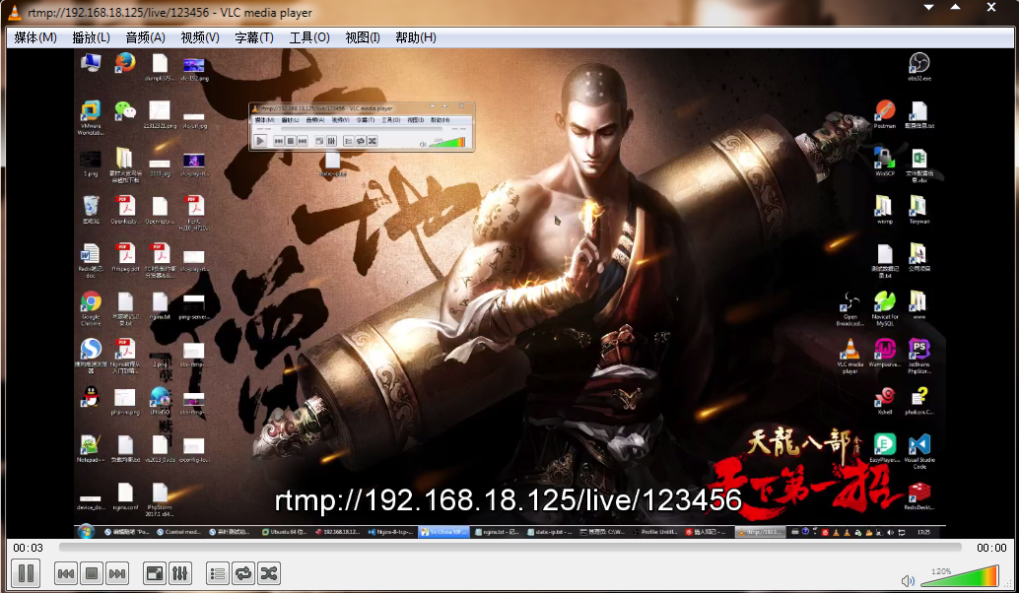Open the 音频(A) menu
This screenshot has height=593, width=1019.
click(145, 37)
